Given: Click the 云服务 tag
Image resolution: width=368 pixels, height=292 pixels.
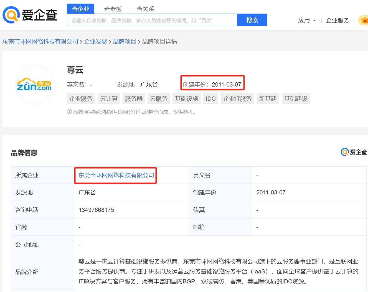Looking at the screenshot, I should coord(159,98).
